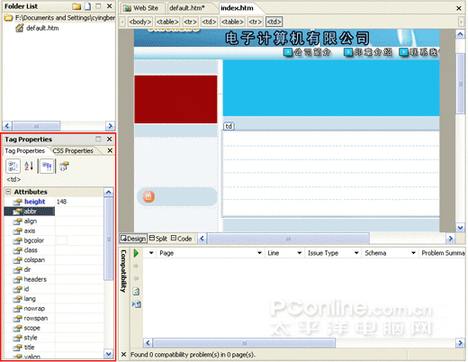Open the Web Site tab
The width and height of the screenshot is (468, 362).
click(x=141, y=8)
